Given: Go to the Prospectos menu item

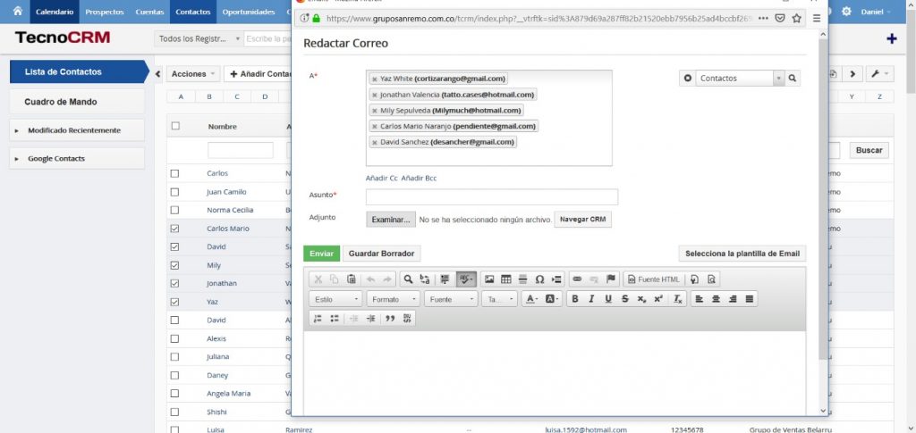Looking at the screenshot, I should [x=105, y=12].
